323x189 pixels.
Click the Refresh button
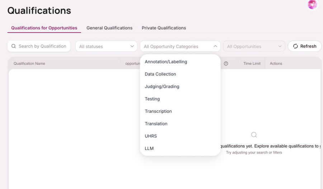[304, 46]
